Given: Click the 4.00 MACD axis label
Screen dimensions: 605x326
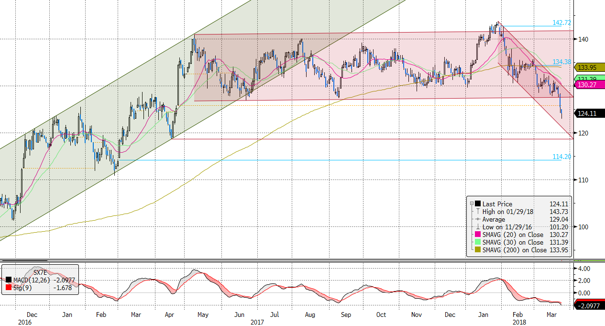Looking at the screenshot, I should pos(584,268).
